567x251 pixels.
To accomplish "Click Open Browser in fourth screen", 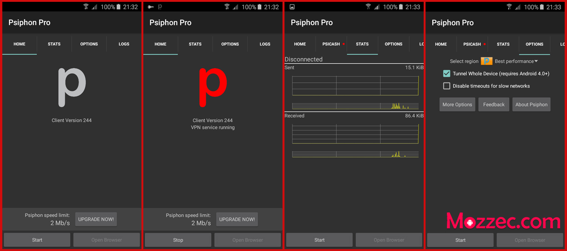I will click(530, 240).
